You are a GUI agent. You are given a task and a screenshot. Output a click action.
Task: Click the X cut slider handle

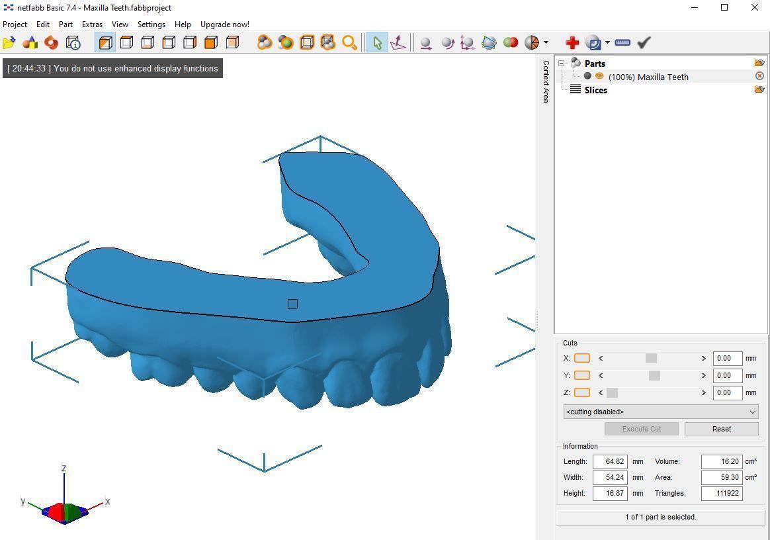[x=651, y=358]
